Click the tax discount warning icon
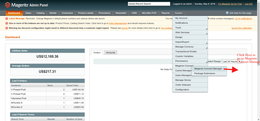The image size is (260, 121). tap(7, 28)
